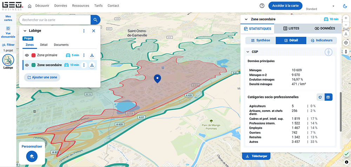Image resolution: width=351 pixels, height=167 pixels.
Task: Click the magnifier search button
Action: [x=95, y=20]
